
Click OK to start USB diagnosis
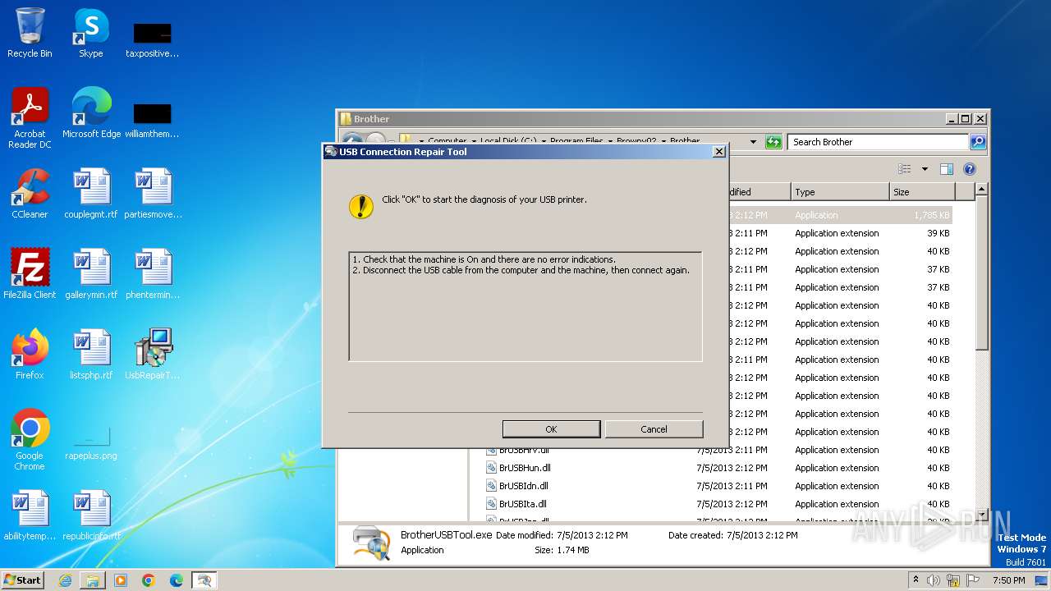pos(551,429)
